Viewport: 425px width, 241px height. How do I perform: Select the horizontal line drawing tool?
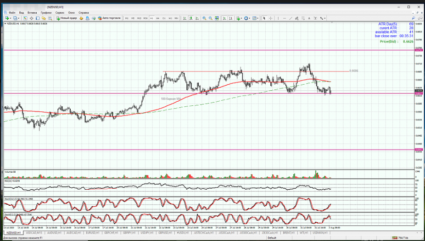[285, 18]
